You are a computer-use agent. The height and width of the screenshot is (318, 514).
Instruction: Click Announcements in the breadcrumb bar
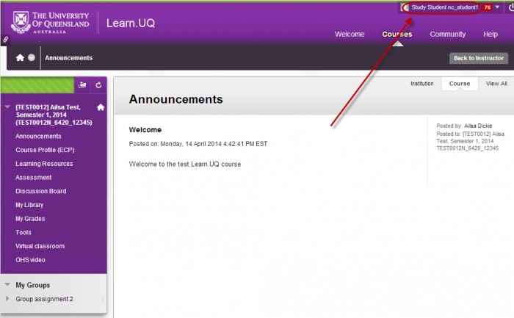[x=68, y=58]
